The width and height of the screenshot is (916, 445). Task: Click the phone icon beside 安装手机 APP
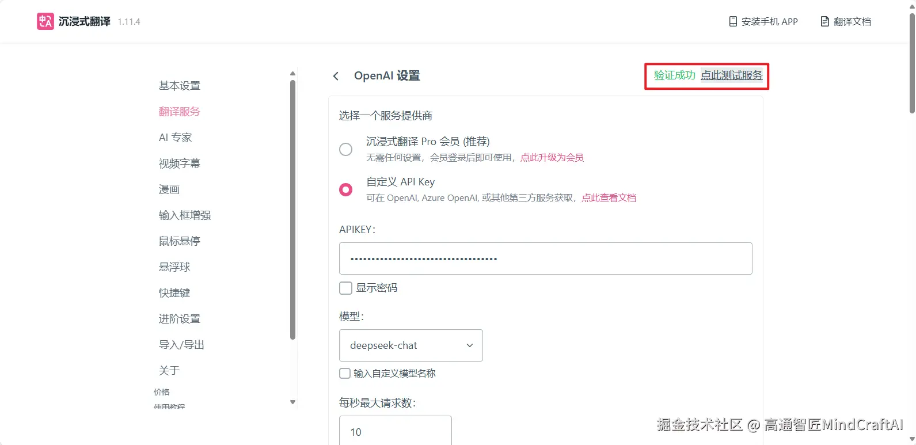coord(733,21)
